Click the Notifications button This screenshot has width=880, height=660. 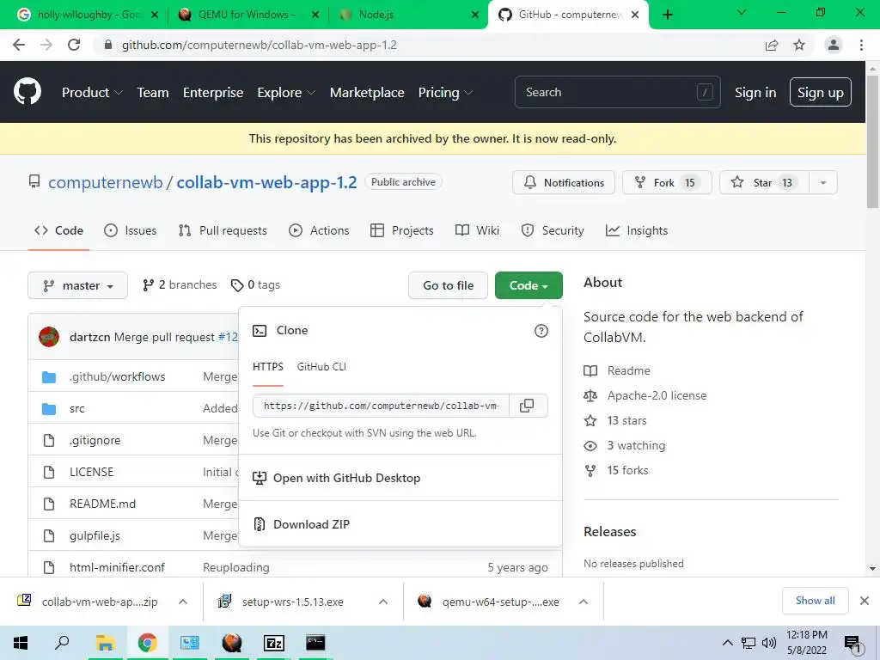[x=564, y=182]
